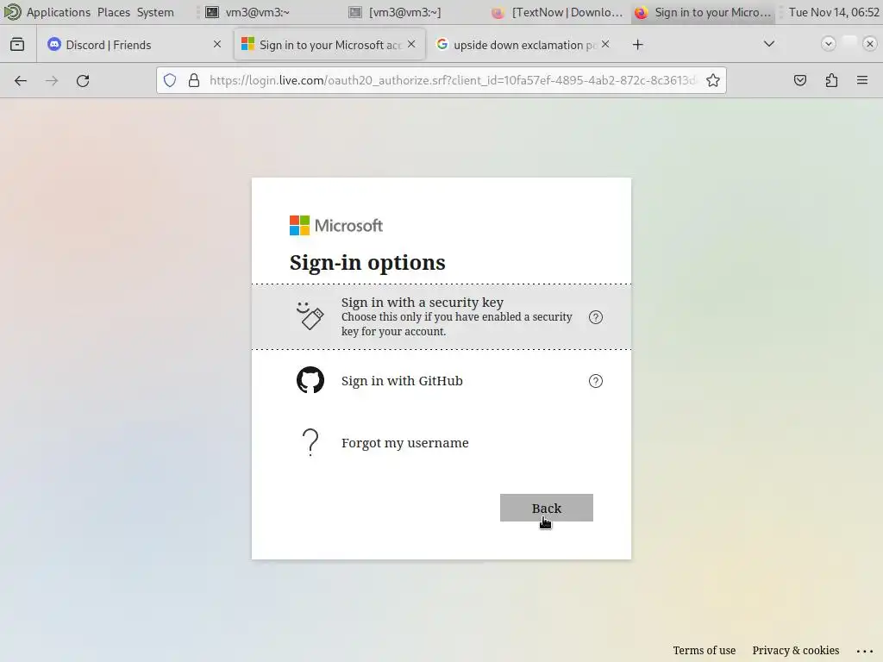Image resolution: width=883 pixels, height=662 pixels.
Task: Select the Sign in to your Microsoft account tab
Action: coord(329,45)
